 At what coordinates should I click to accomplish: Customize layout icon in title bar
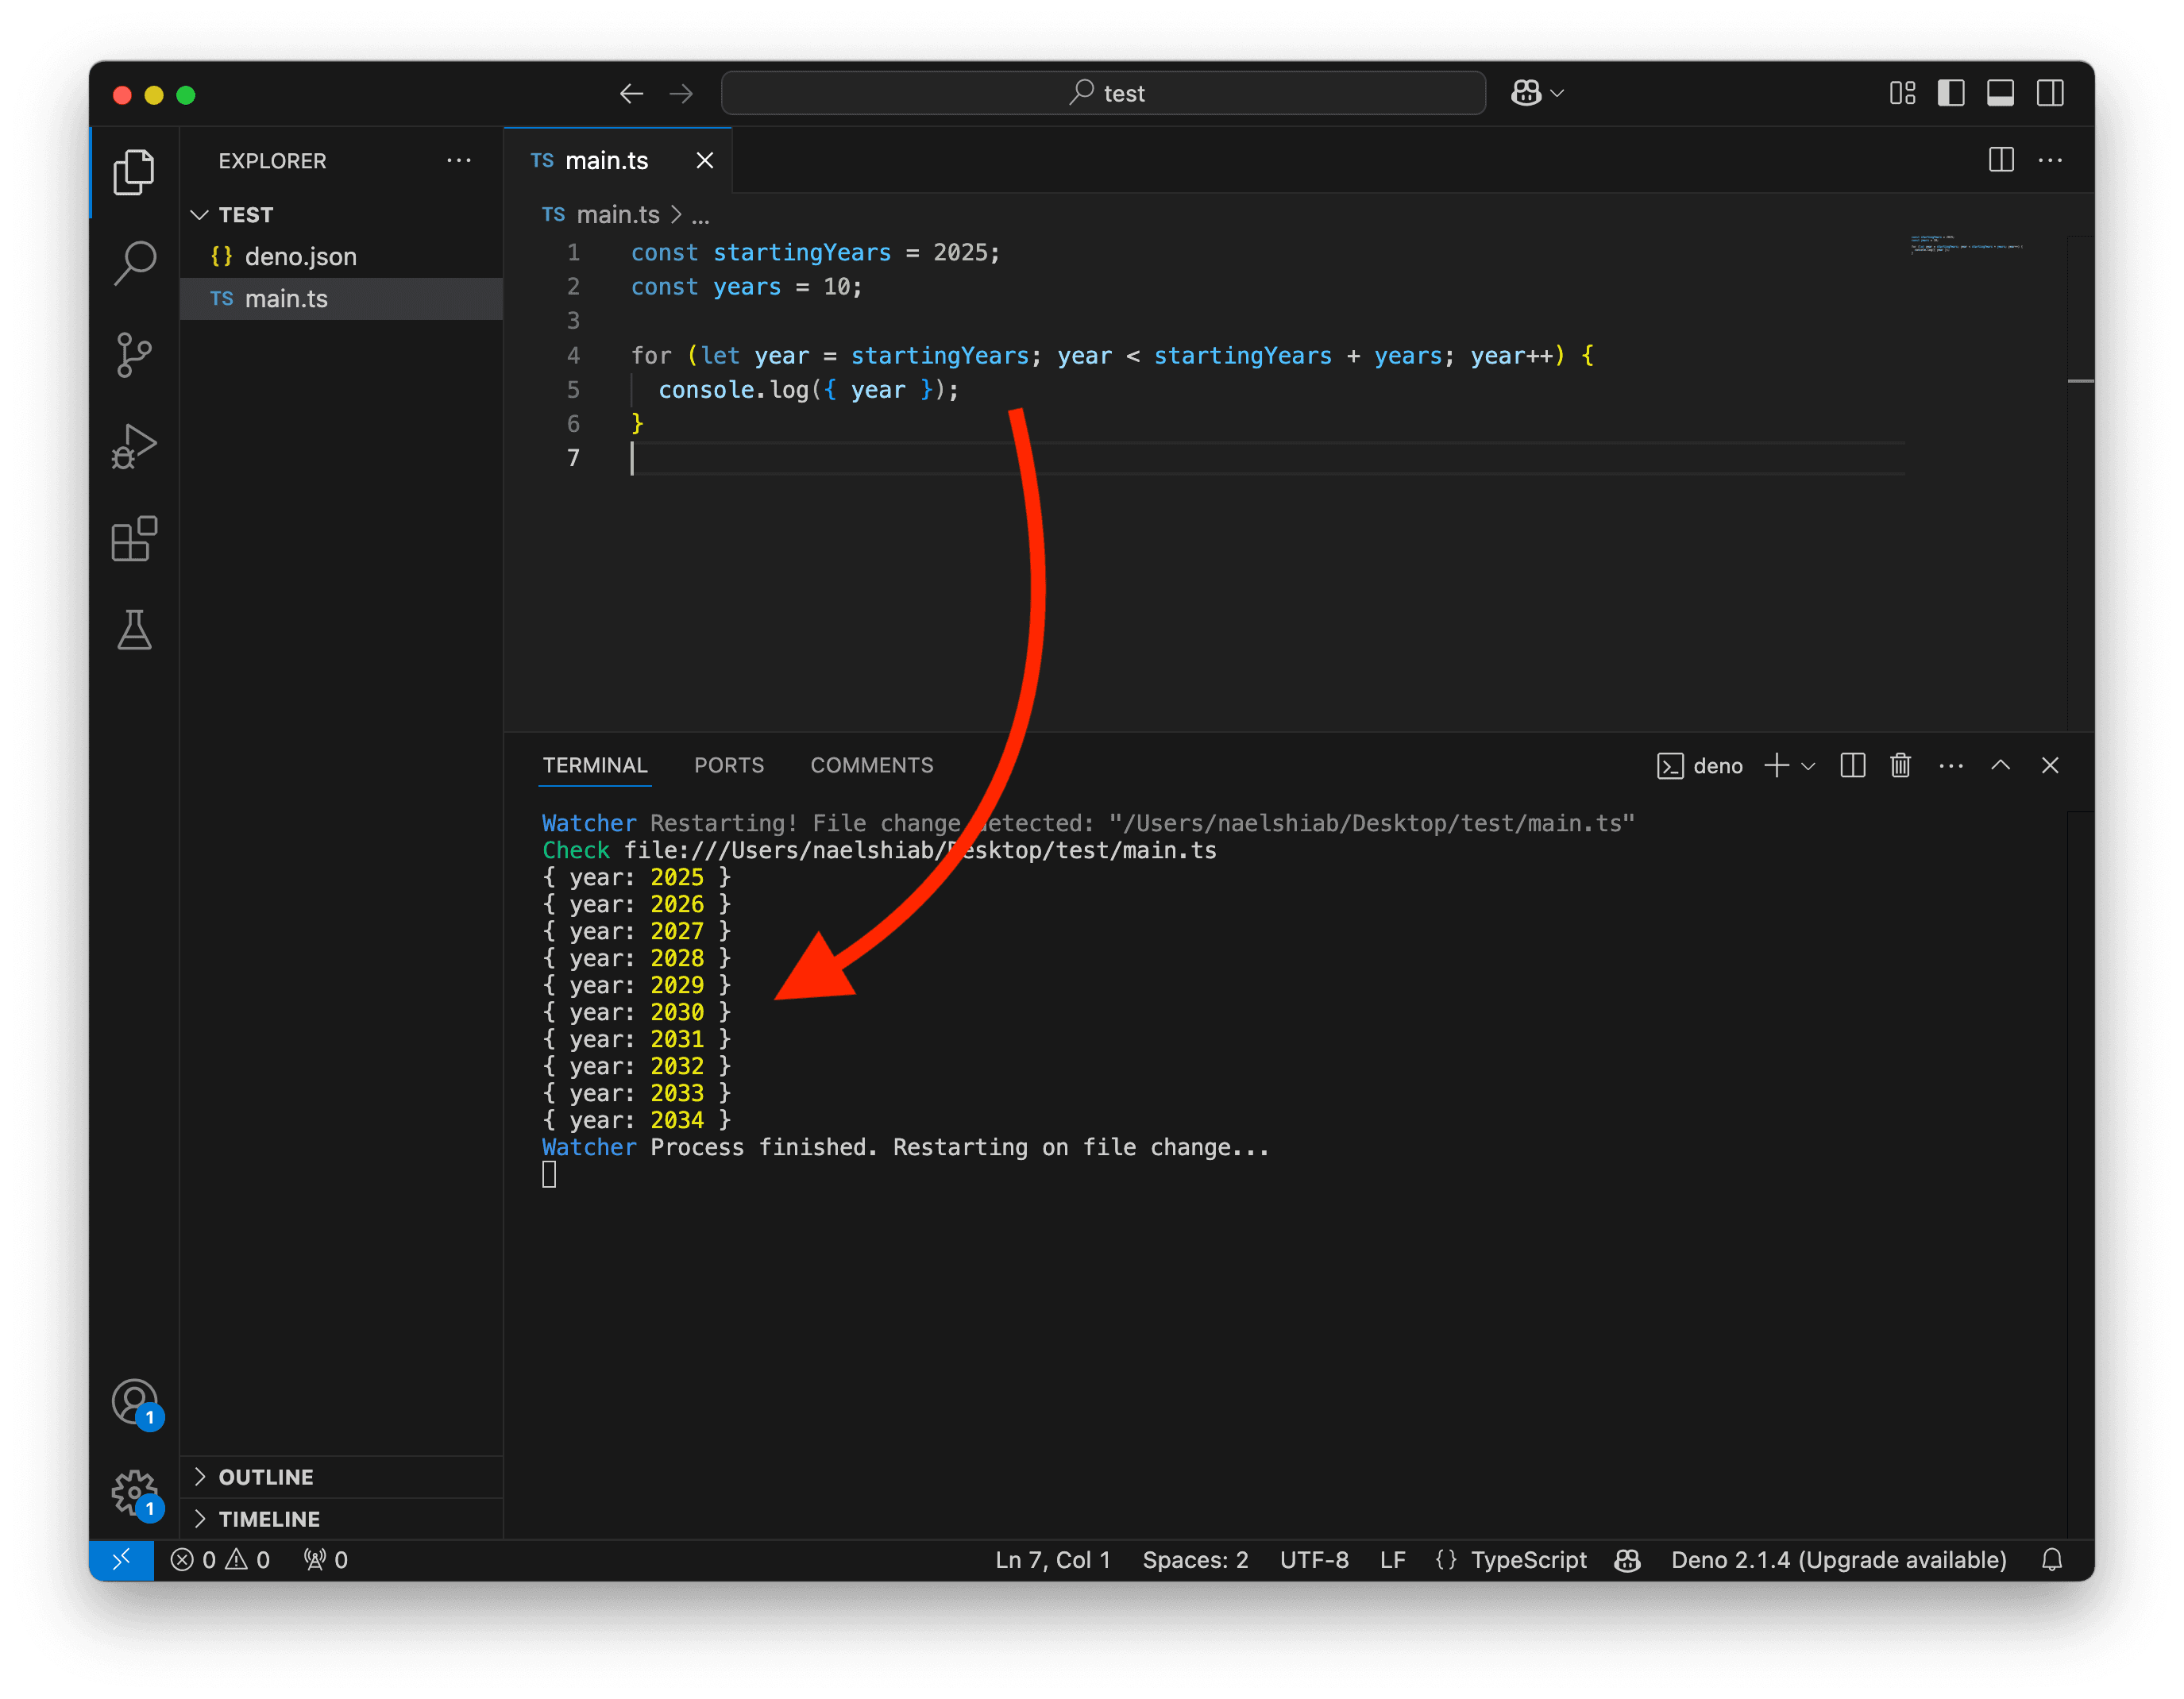pyautogui.click(x=1902, y=93)
